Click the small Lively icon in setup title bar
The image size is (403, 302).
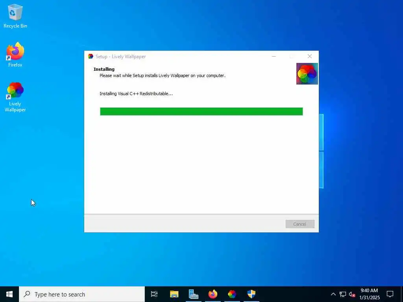pyautogui.click(x=91, y=56)
